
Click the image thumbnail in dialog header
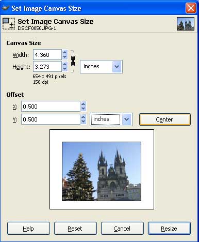[x=186, y=24]
